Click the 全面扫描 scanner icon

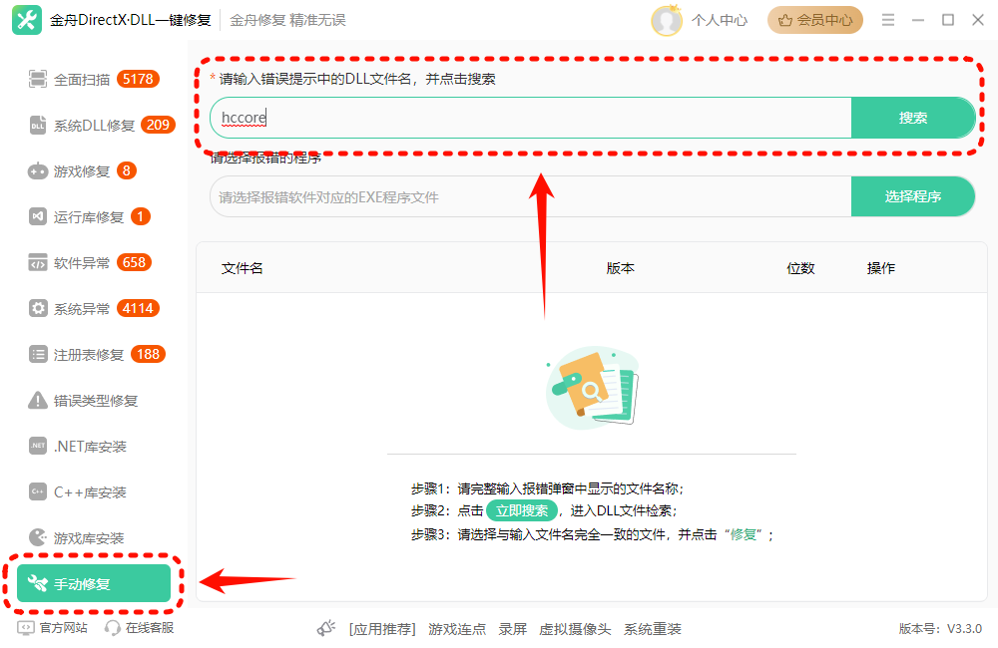point(38,80)
